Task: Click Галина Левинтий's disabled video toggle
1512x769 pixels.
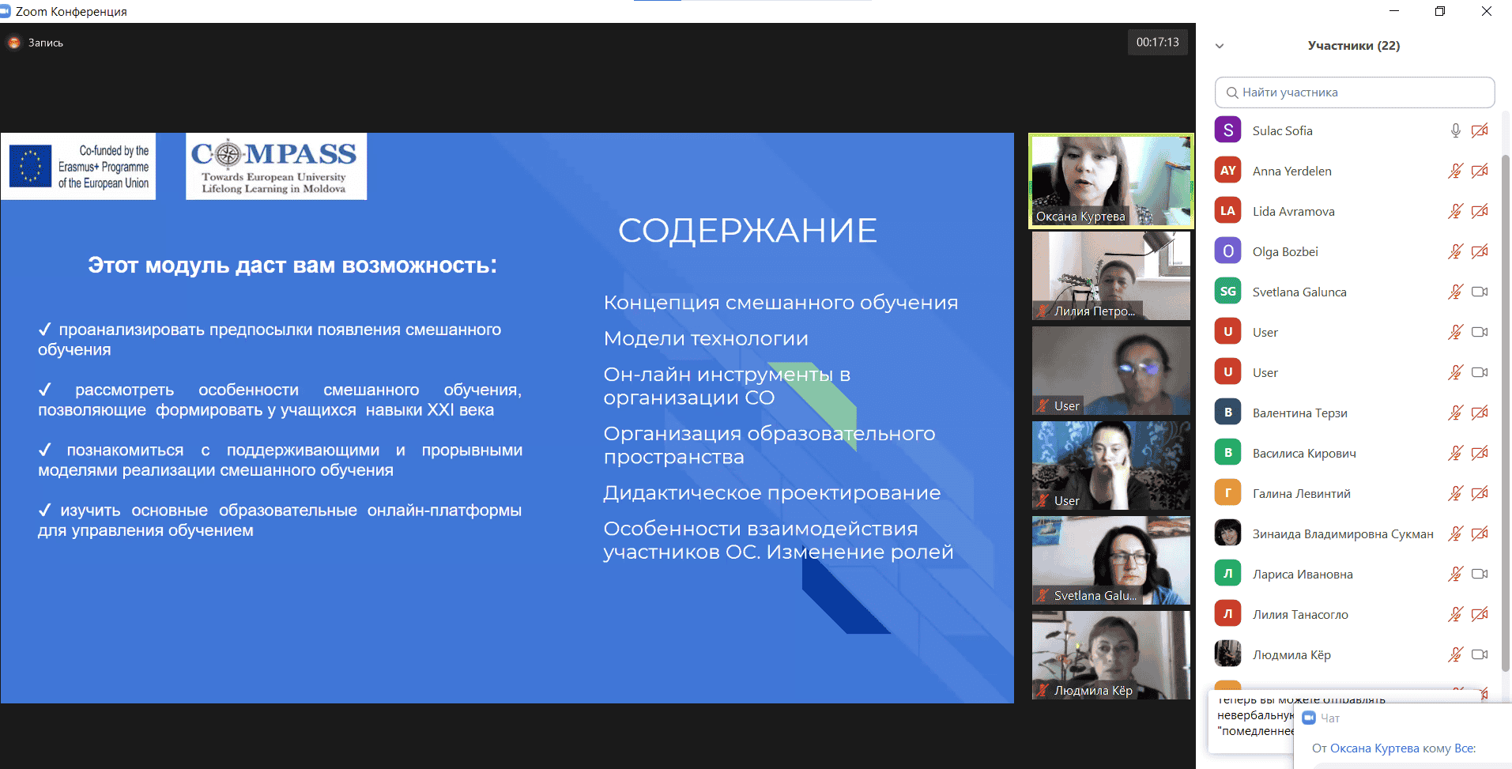Action: (1480, 493)
